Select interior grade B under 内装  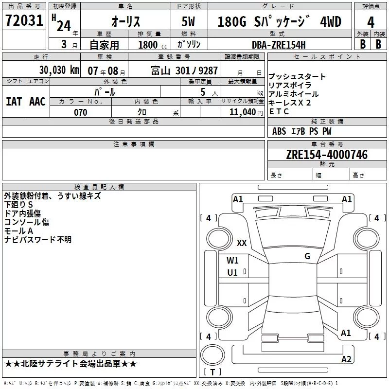pos(378,44)
